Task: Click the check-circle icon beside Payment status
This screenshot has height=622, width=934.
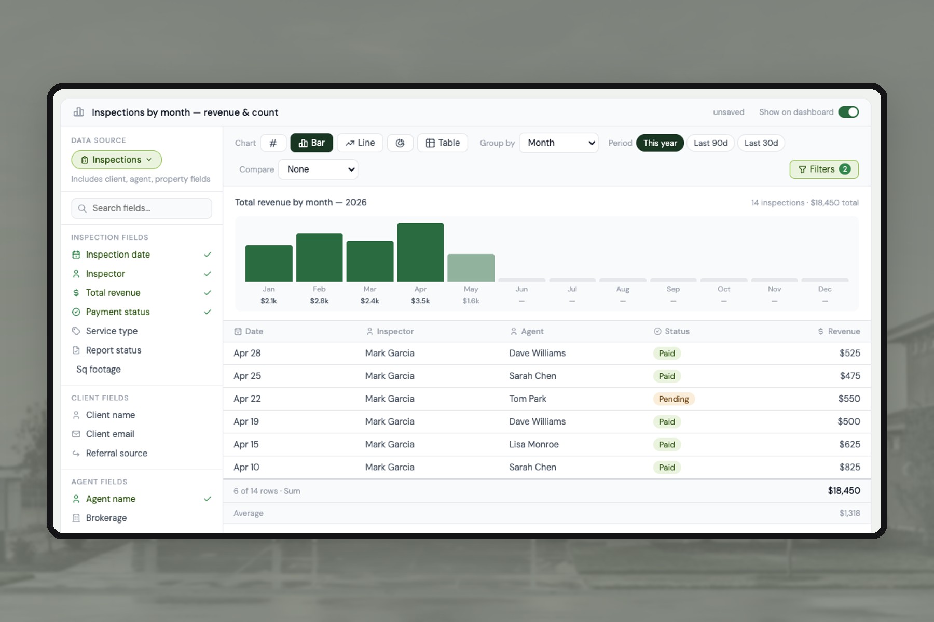Action: 76,312
